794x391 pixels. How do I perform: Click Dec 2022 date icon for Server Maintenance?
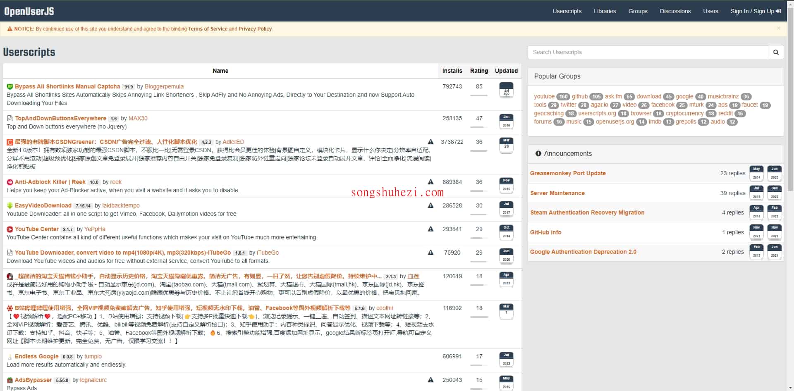(775, 193)
